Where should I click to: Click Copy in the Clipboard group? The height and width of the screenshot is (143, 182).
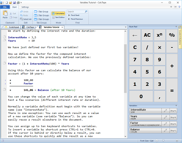point(14,17)
